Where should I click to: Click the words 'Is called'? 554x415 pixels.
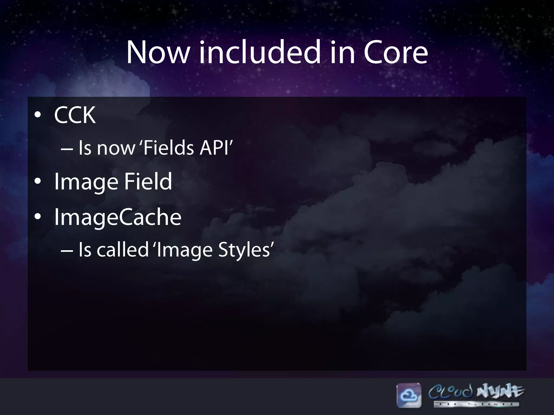tap(114, 250)
